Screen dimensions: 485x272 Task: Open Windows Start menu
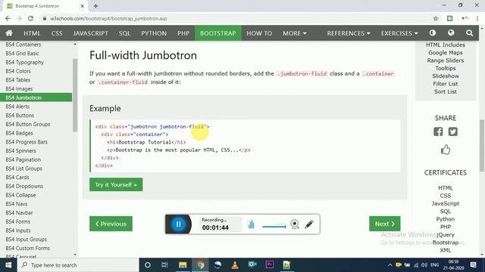(8, 265)
